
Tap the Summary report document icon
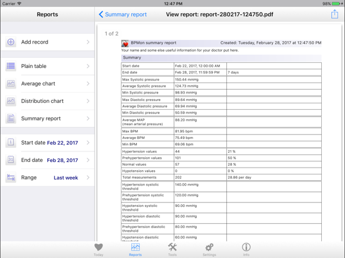(11, 118)
